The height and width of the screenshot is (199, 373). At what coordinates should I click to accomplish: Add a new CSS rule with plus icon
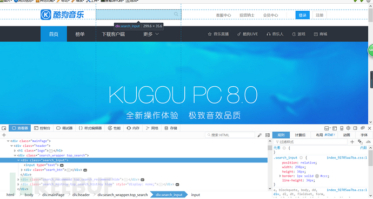pos(352,142)
